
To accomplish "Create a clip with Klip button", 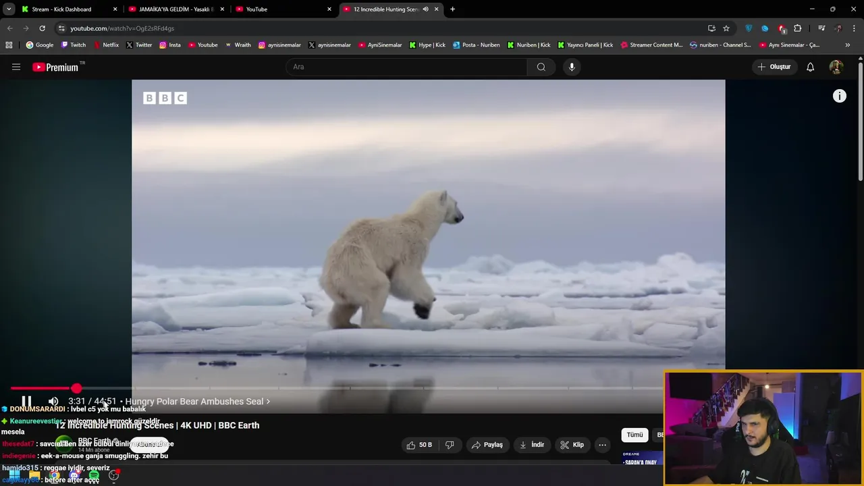I will [572, 445].
